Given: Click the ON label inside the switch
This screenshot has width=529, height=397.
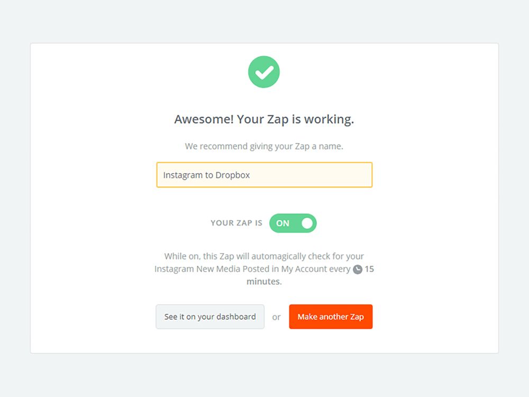Looking at the screenshot, I should pyautogui.click(x=283, y=223).
